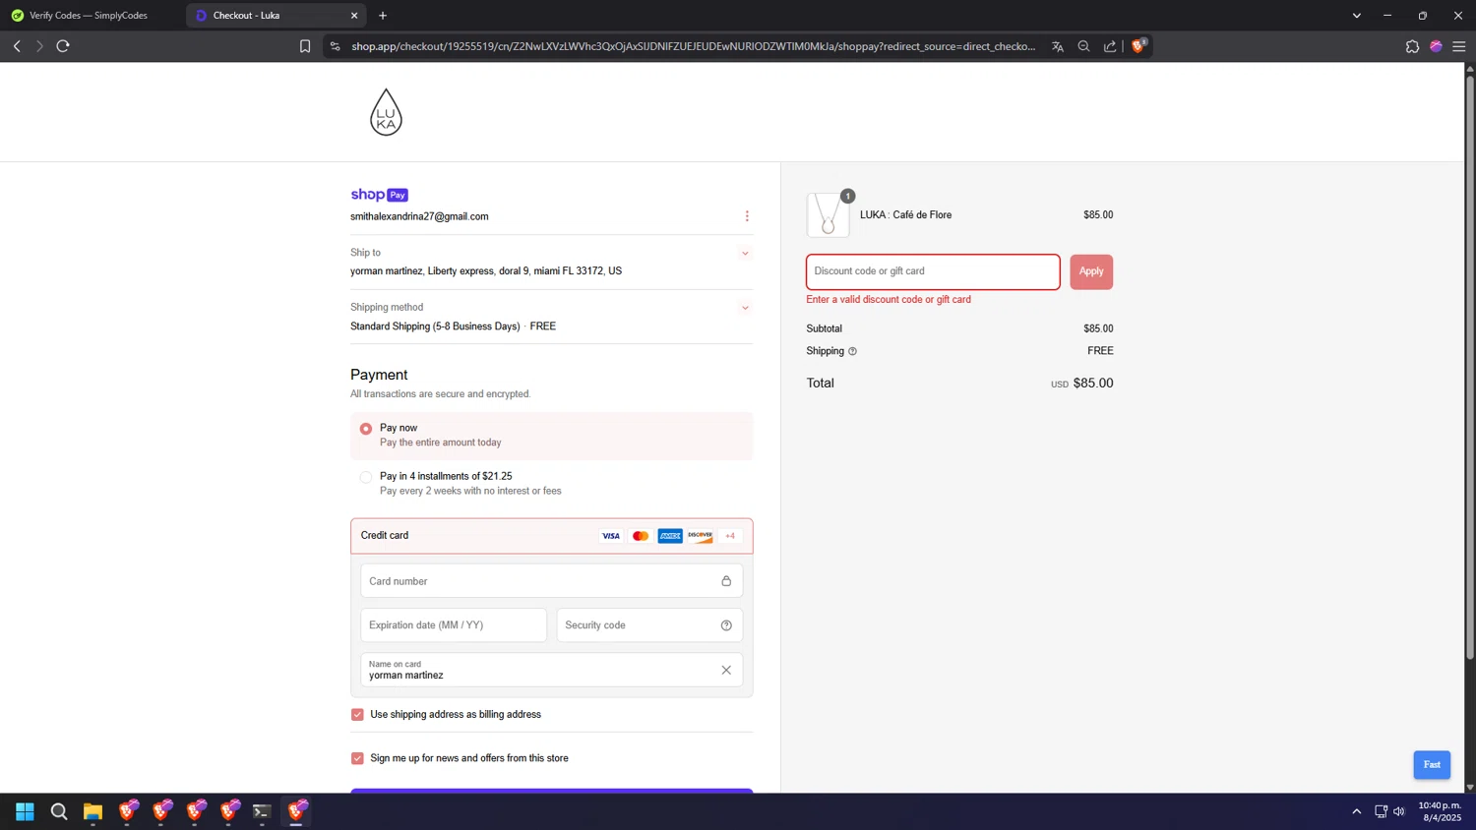Expand the Shipping method section
Screen dimensions: 1476x830
tap(745, 308)
